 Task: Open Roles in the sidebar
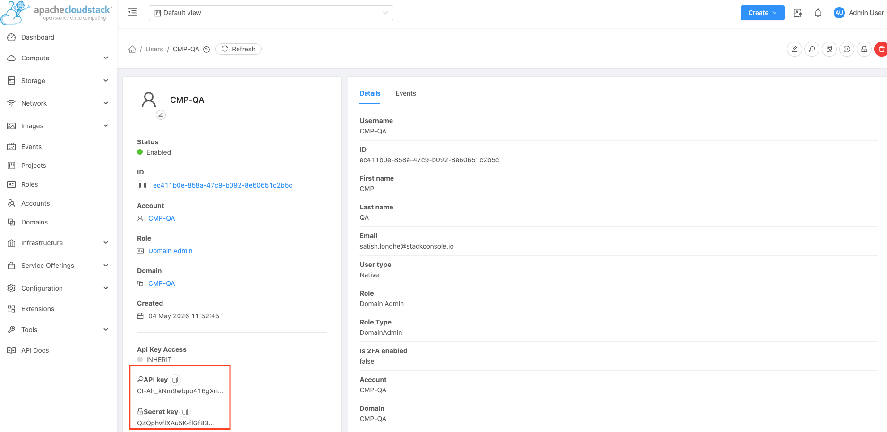(x=29, y=184)
